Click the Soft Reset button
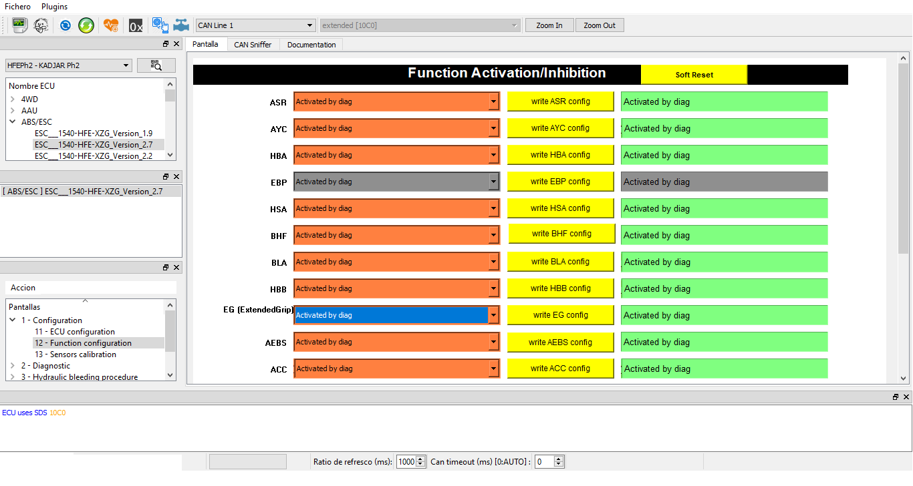913x486 pixels. pyautogui.click(x=694, y=75)
